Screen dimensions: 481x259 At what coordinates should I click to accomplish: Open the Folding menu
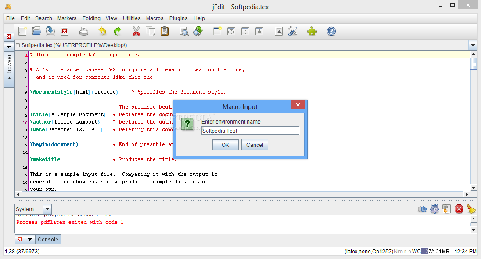click(91, 18)
